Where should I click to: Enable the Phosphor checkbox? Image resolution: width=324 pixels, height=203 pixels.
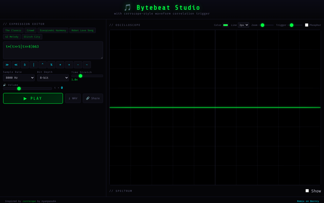coord(307,25)
